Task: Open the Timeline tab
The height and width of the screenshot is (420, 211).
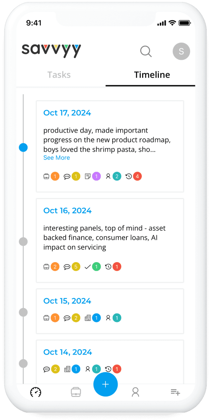Action: coord(151,74)
